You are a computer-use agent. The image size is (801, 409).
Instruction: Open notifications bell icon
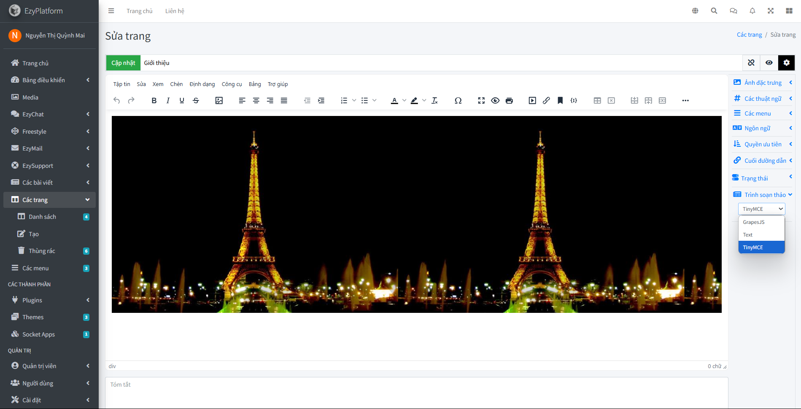(752, 11)
